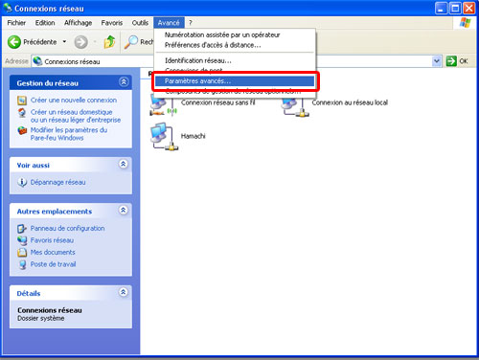Viewport: 479px width, 360px height.
Task: Click the Windows flag logo throbber
Action: point(466,23)
